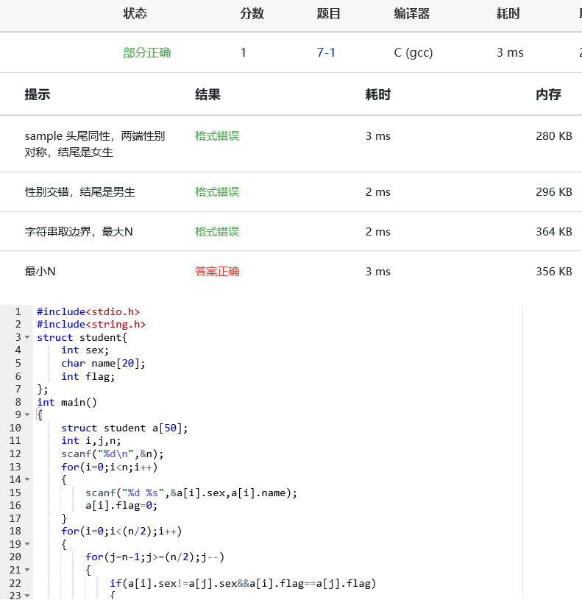582x600 pixels.
Task: Click the top 耗时 column header next to 编译器
Action: [x=508, y=14]
